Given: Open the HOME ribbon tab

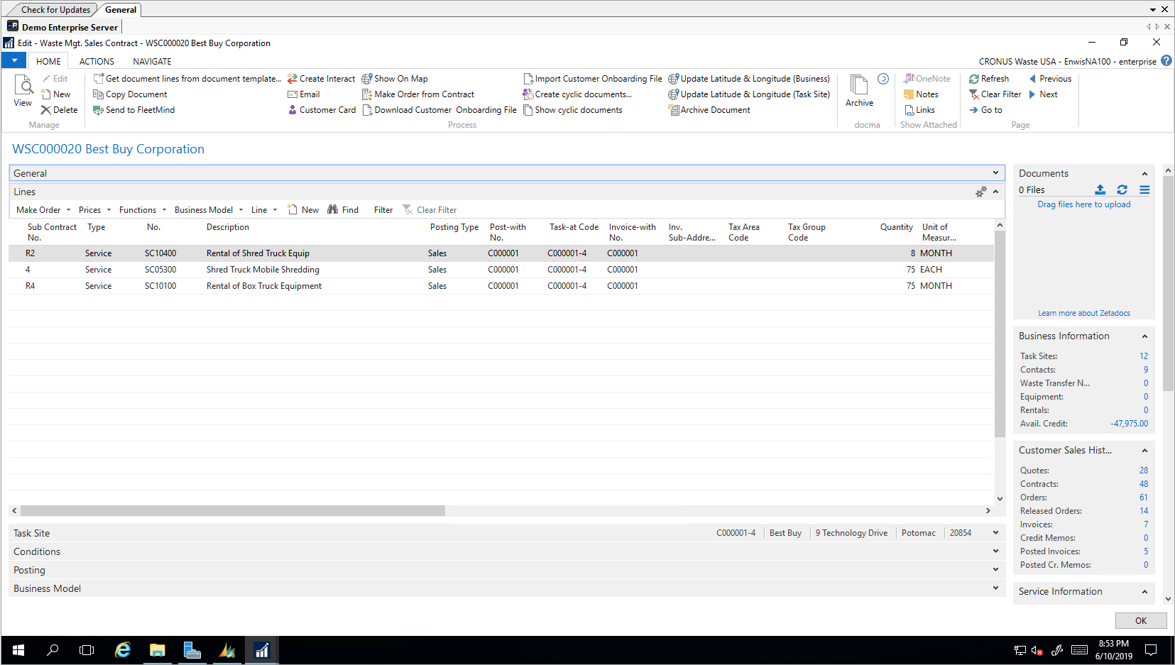Looking at the screenshot, I should [48, 62].
